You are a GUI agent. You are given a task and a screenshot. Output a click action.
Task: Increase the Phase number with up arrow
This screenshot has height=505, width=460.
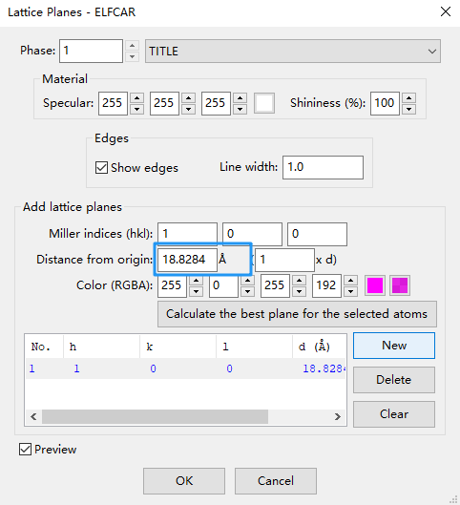click(132, 46)
